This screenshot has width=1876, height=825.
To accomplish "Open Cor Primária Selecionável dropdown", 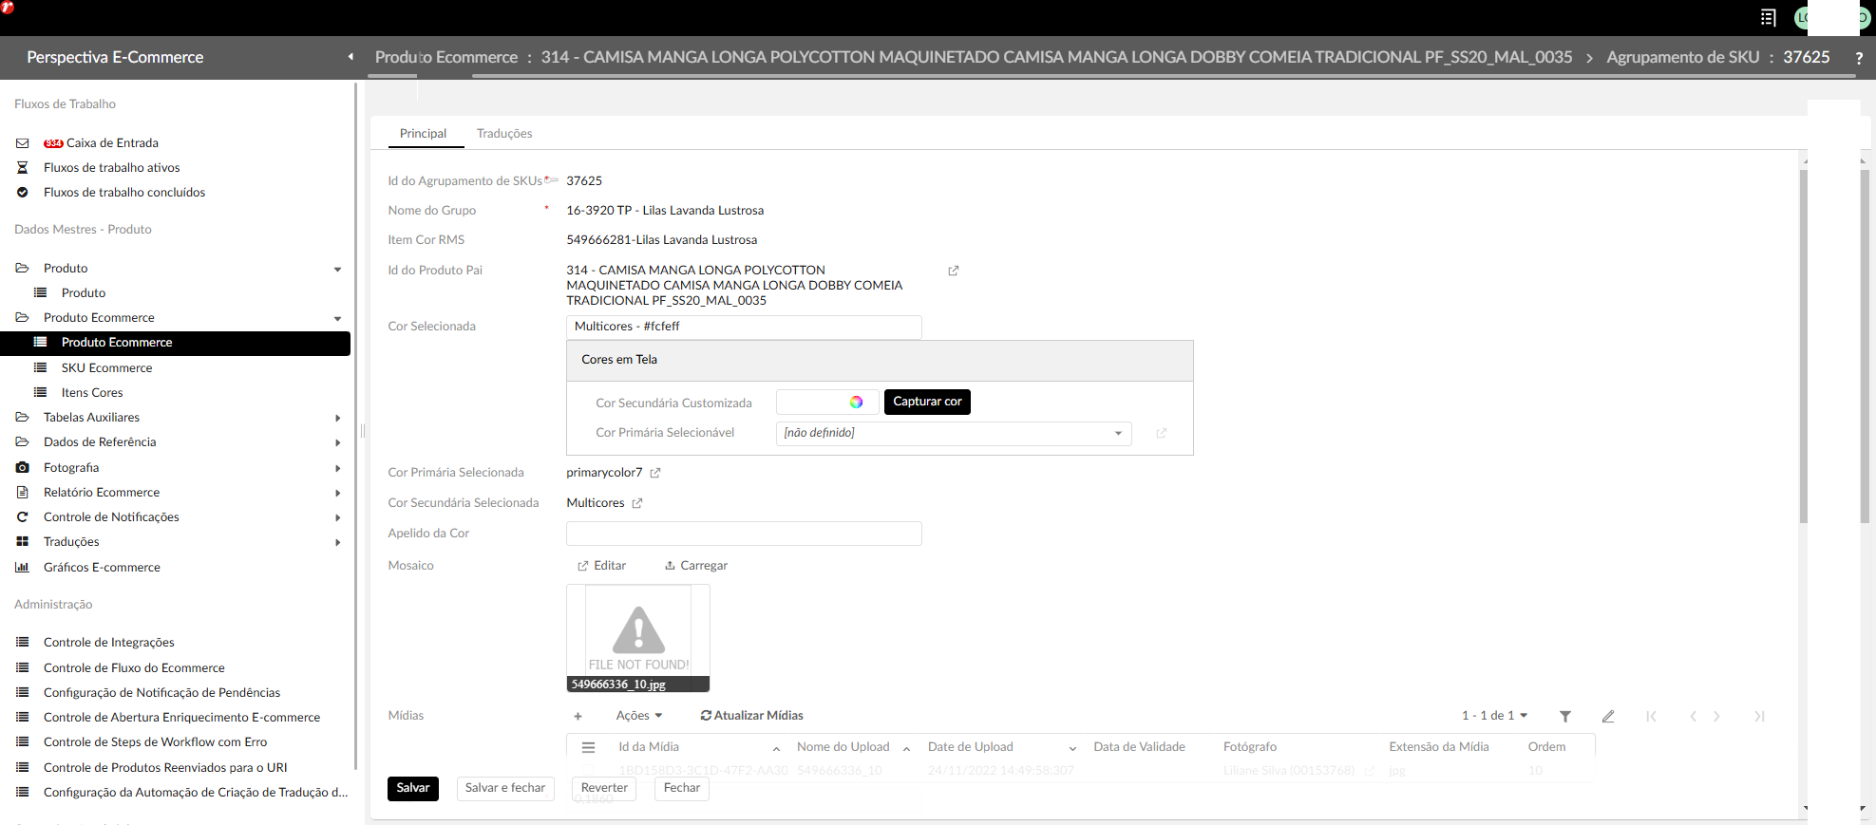I will click(953, 433).
